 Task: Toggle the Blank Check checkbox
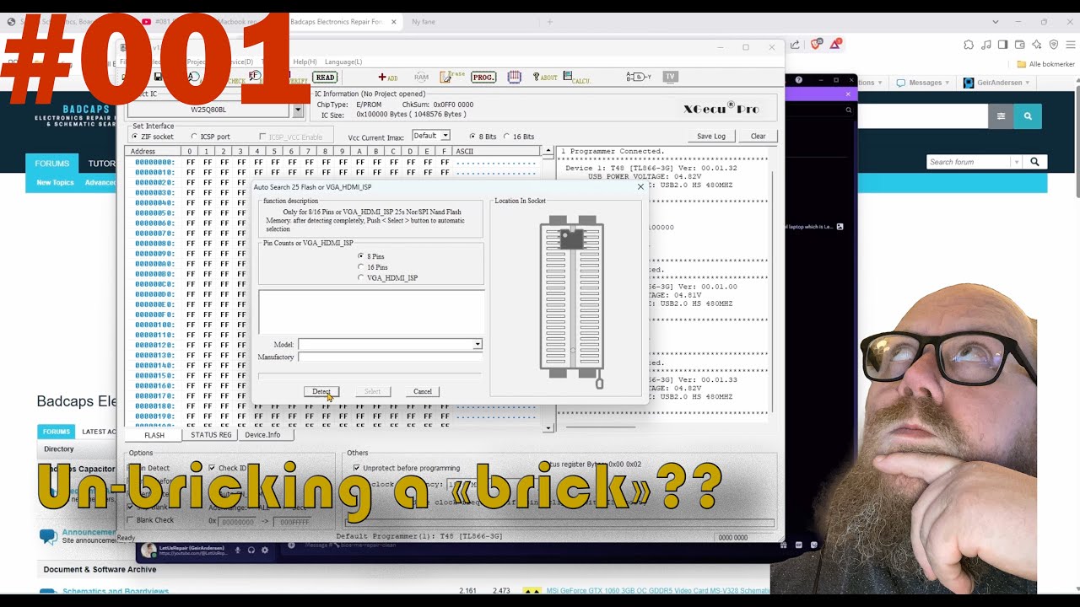(x=130, y=520)
